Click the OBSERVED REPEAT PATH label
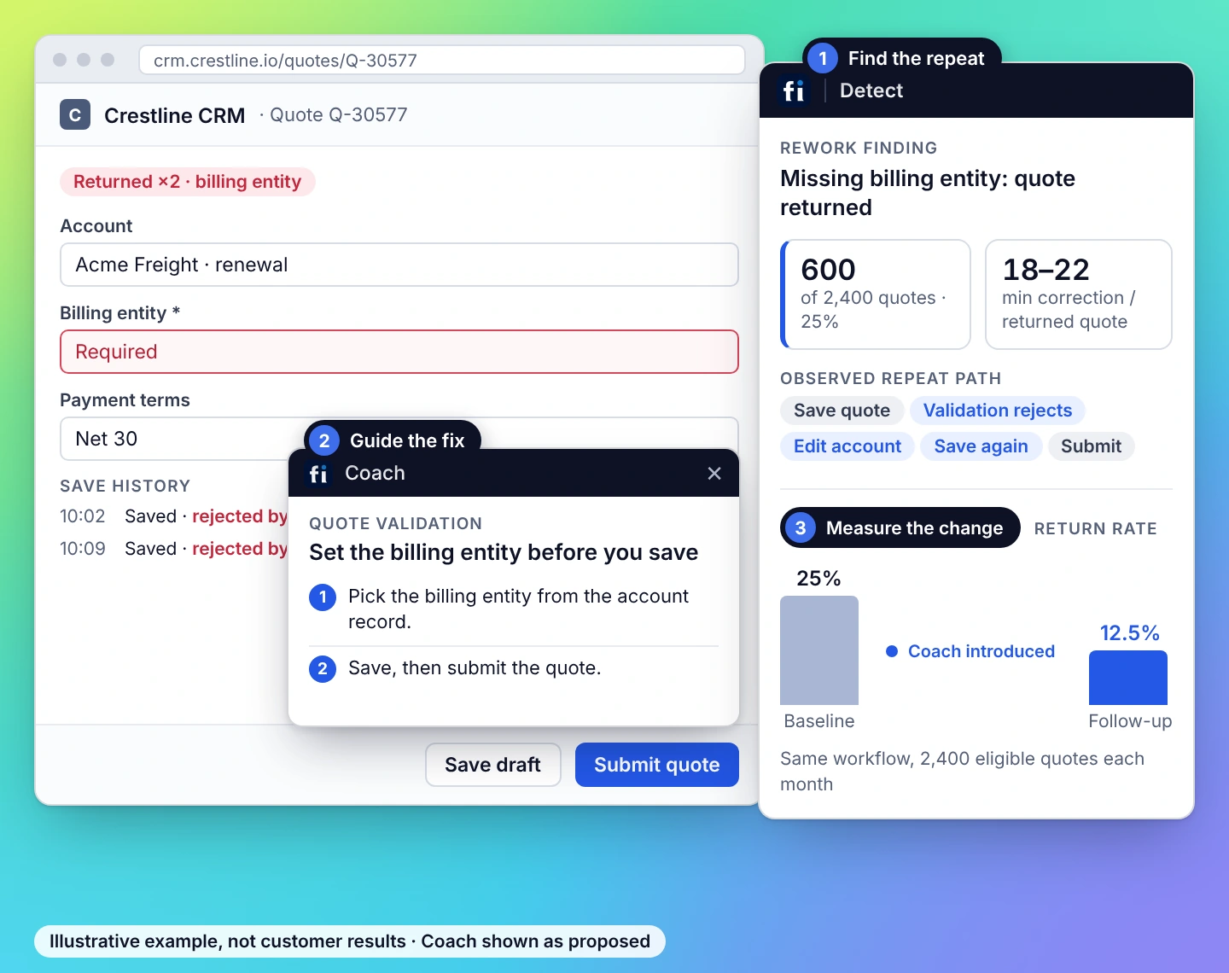This screenshot has width=1229, height=973. [891, 378]
